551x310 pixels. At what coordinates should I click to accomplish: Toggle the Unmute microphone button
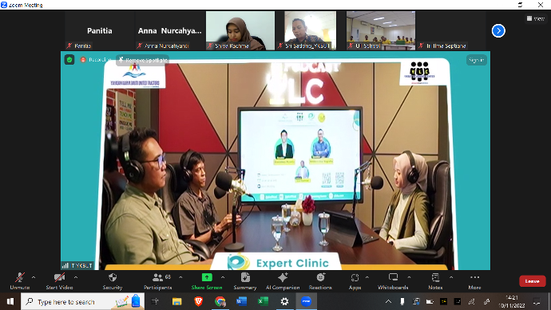tap(20, 281)
